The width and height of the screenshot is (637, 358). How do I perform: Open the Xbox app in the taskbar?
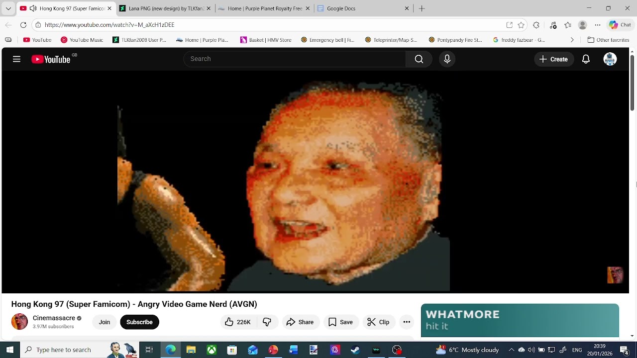pos(212,350)
